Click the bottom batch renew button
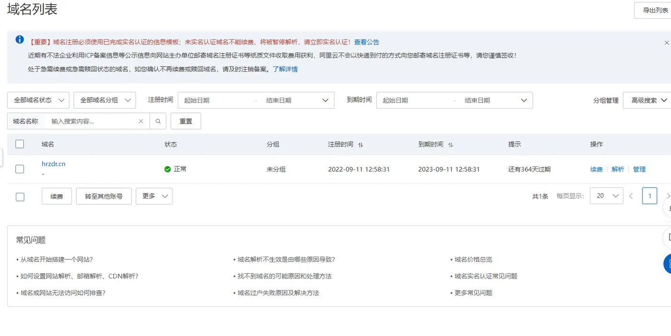Viewport: 671px width, 336px height. (x=57, y=196)
